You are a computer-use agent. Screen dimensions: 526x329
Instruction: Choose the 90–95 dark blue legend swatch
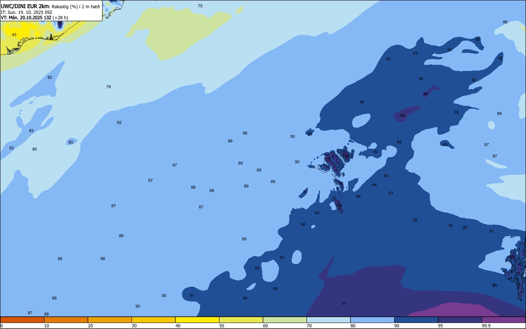coord(416,320)
